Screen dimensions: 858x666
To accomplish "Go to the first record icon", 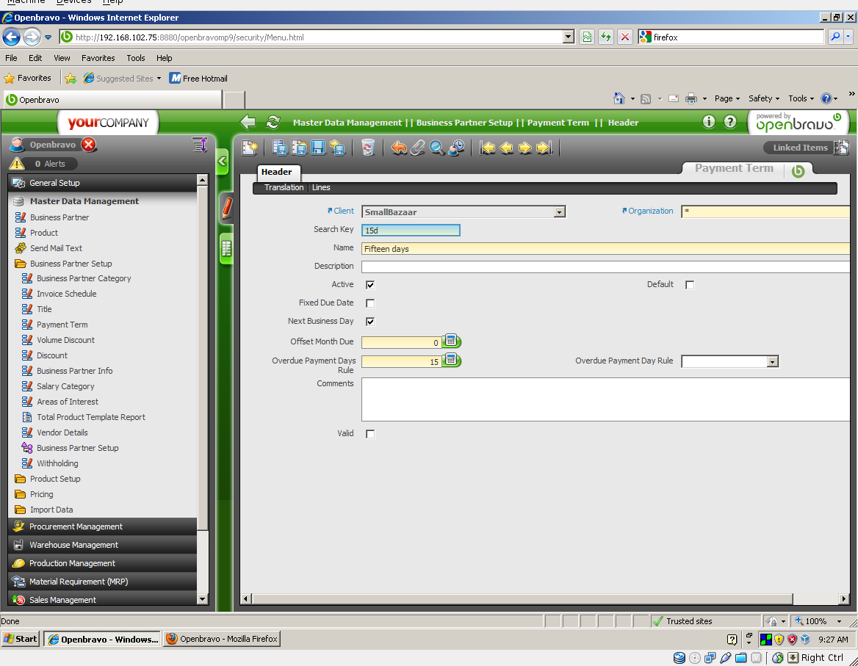I will point(488,148).
